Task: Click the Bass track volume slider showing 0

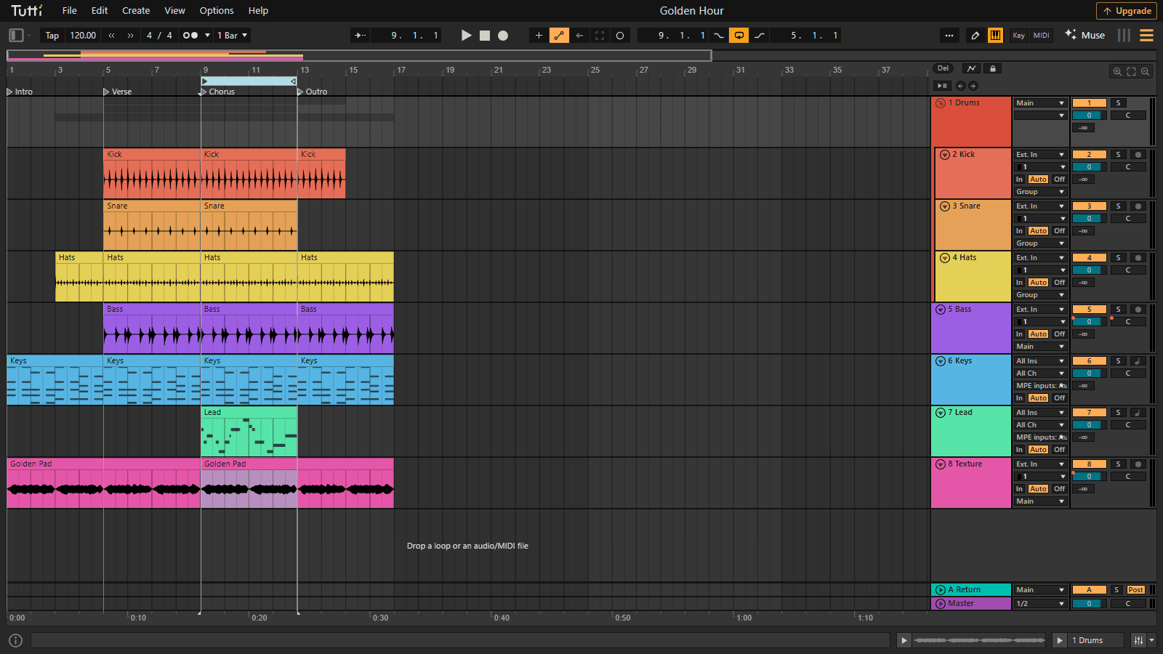Action: (x=1089, y=321)
